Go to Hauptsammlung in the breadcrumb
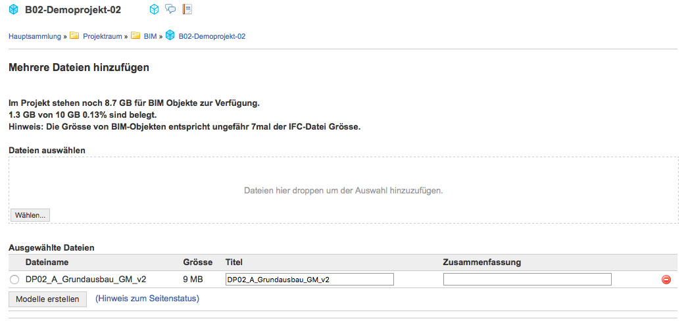 [x=35, y=36]
